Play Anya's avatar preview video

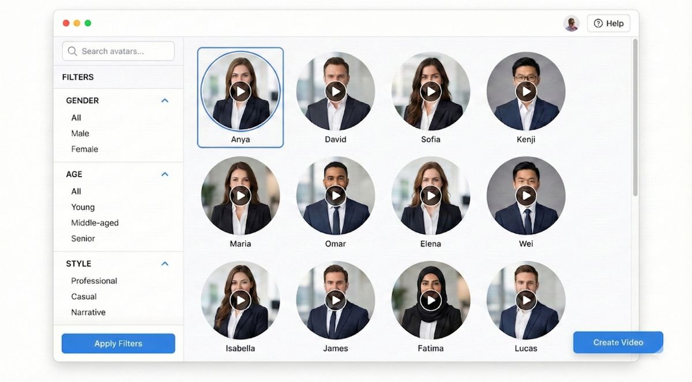240,91
